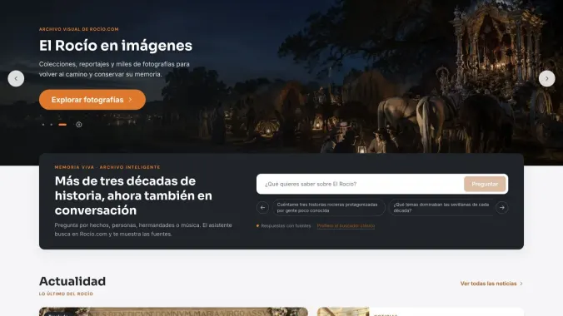Open the featured news image card
The height and width of the screenshot is (316, 563).
tap(173, 311)
